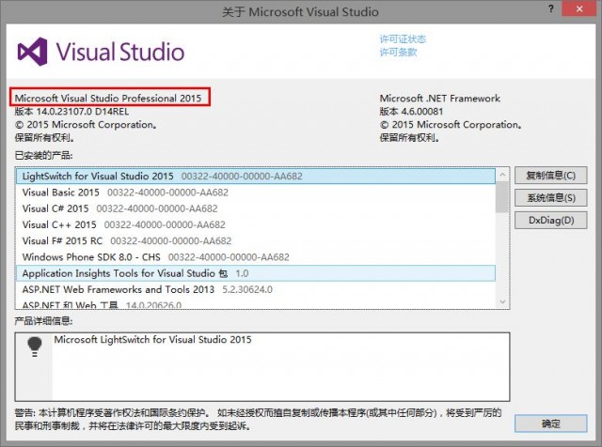Click the 系统信息(S) button
Screen dimensions: 602x447
(x=550, y=198)
